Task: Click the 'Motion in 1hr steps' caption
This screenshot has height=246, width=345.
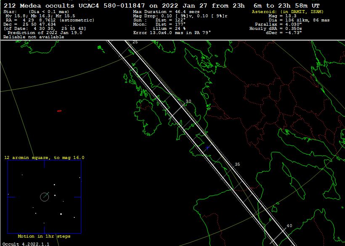Action: (x=44, y=236)
